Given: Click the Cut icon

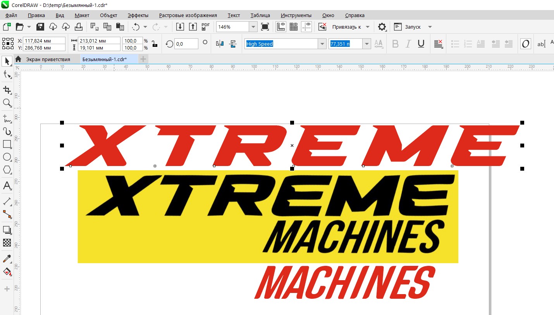Looking at the screenshot, I should click(95, 27).
